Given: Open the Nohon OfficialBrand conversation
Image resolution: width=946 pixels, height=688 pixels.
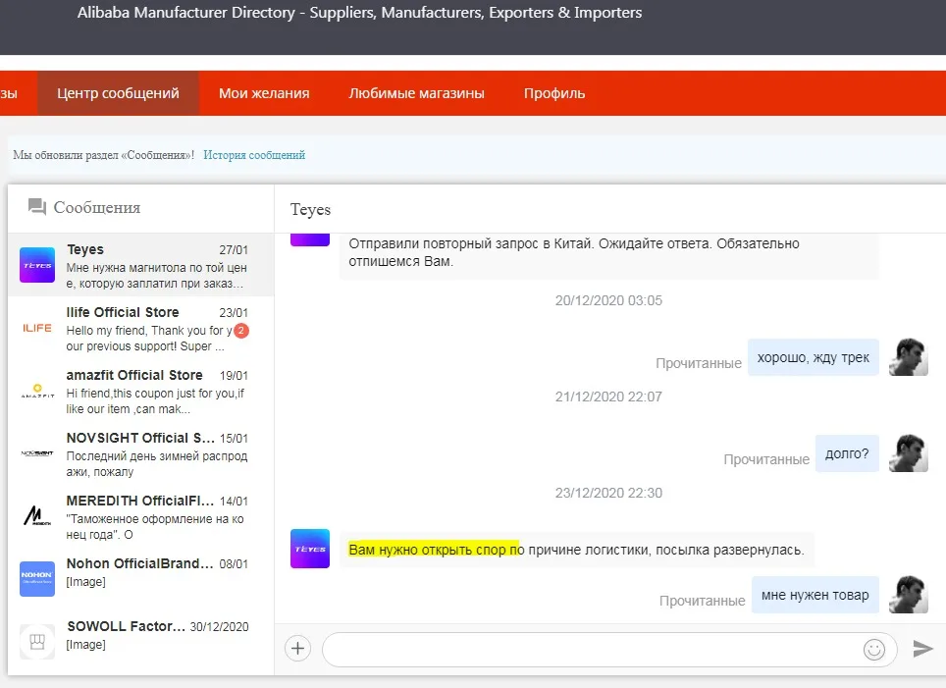Looking at the screenshot, I should (141, 579).
